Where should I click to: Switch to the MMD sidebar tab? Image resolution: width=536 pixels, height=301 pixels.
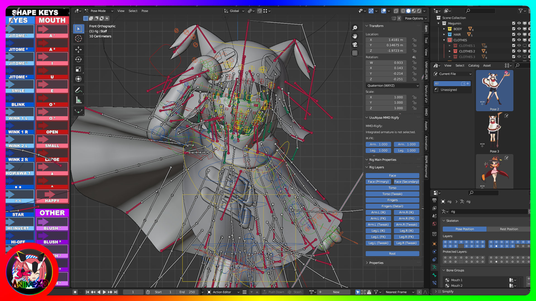tap(426, 112)
